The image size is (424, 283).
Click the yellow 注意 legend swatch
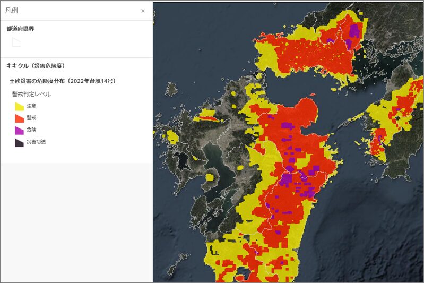[x=19, y=106]
